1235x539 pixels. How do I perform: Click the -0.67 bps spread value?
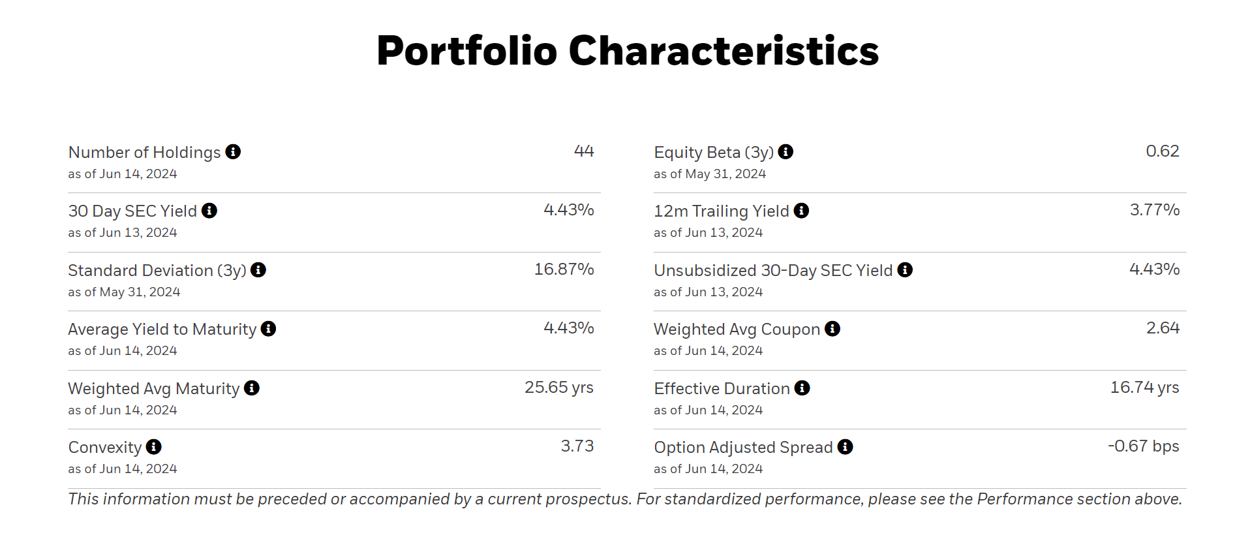[1143, 446]
